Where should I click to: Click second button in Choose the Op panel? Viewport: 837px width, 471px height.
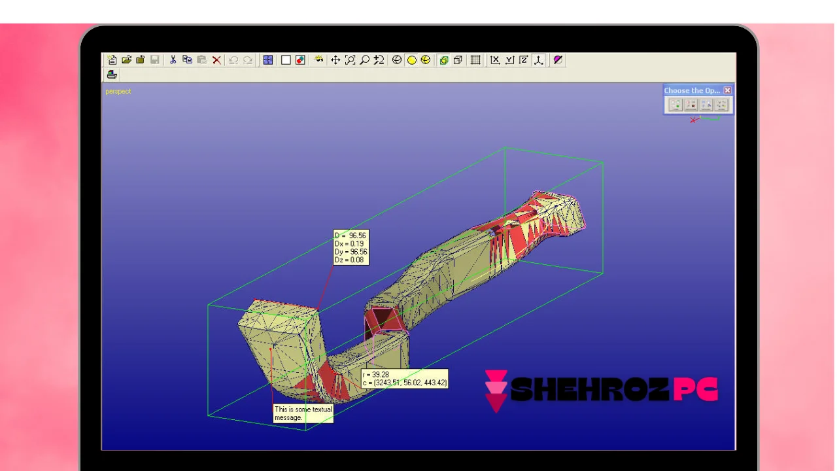[x=691, y=105]
